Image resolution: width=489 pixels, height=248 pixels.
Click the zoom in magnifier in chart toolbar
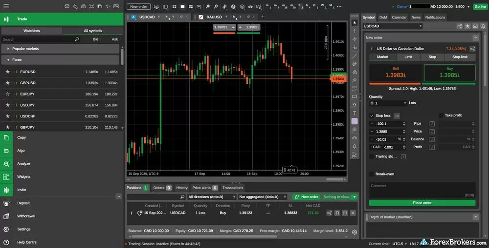216,6
